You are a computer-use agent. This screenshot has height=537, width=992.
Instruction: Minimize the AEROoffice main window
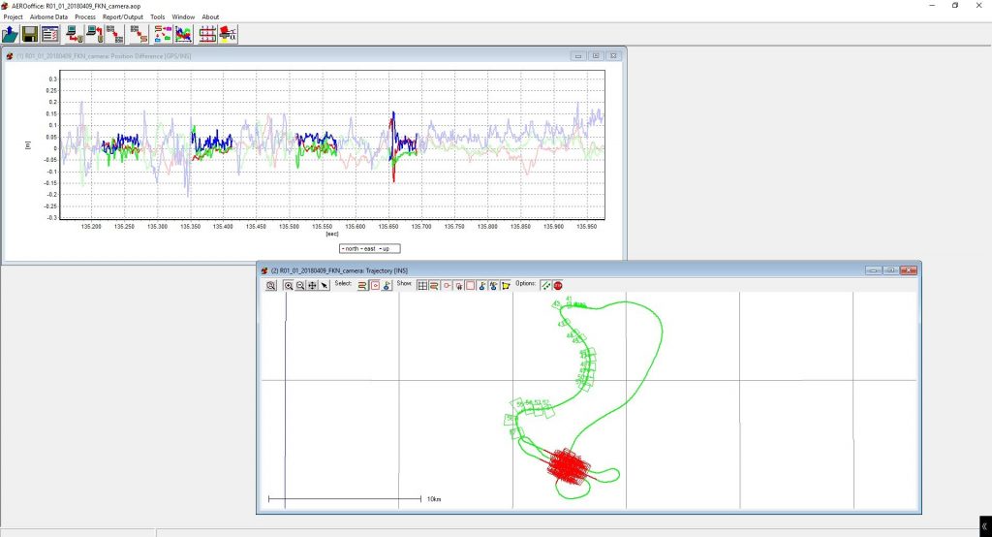point(932,6)
